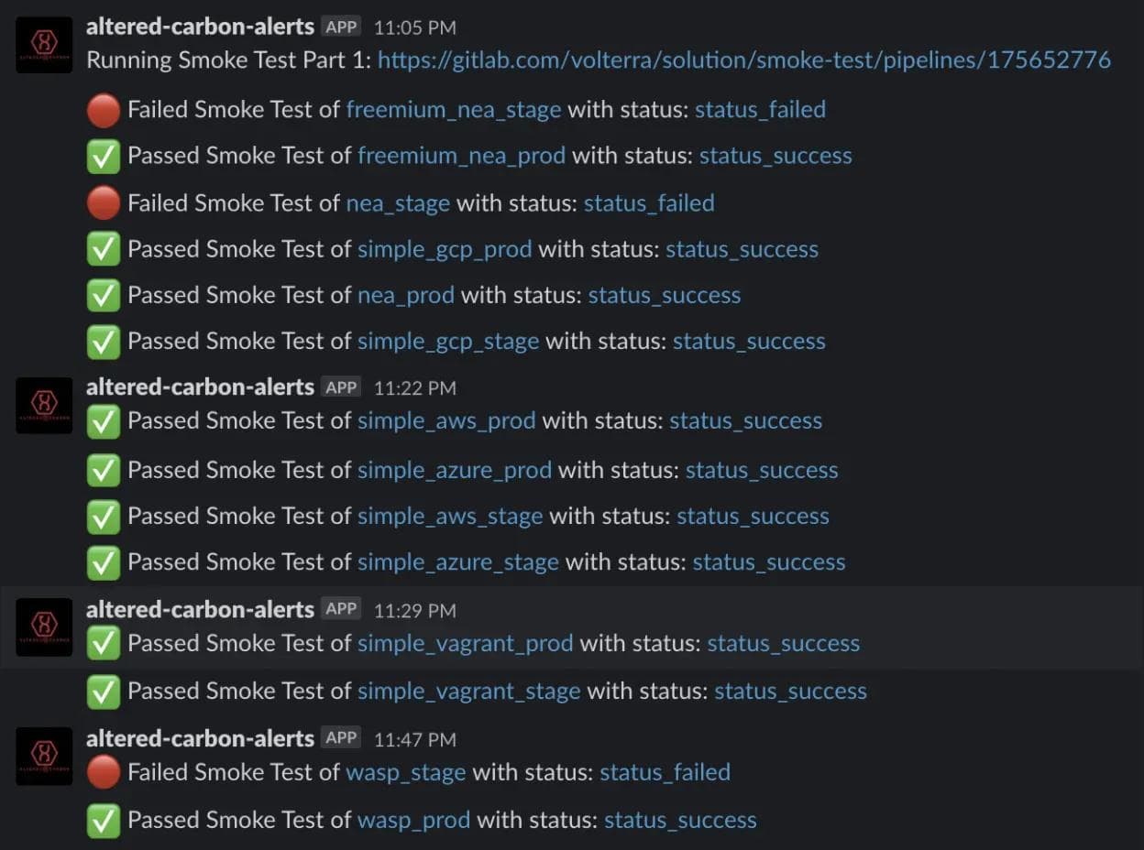
Task: Click the 11:22 PM timestamp
Action: click(x=414, y=387)
